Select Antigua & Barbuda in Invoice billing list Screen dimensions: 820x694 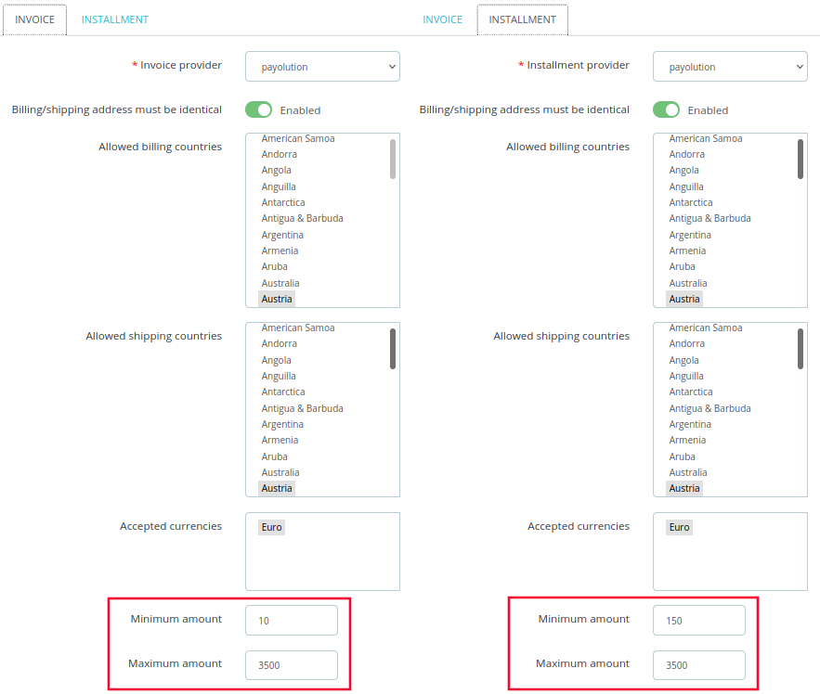(302, 218)
